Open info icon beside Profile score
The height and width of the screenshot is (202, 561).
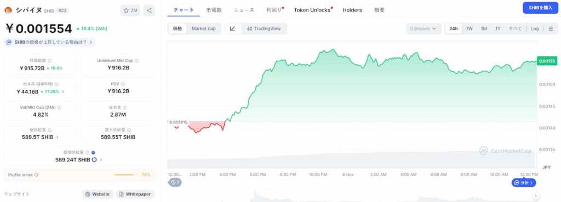pos(36,175)
